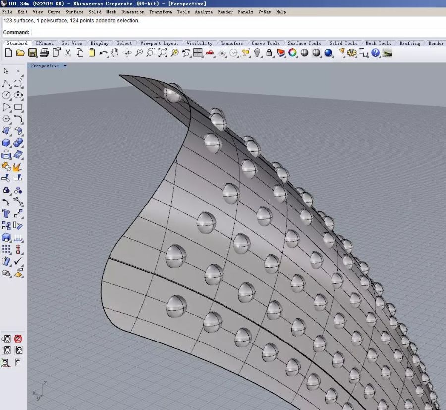Open the Surface menu

pos(74,12)
